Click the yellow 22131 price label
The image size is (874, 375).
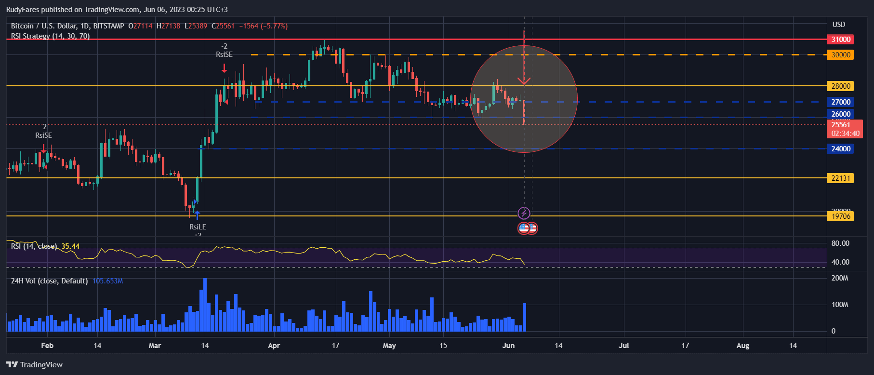coord(840,178)
